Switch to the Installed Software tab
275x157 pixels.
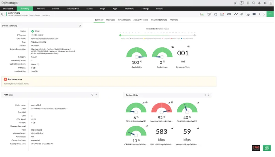159,20
